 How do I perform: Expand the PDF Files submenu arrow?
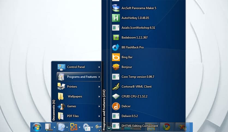[99, 116]
